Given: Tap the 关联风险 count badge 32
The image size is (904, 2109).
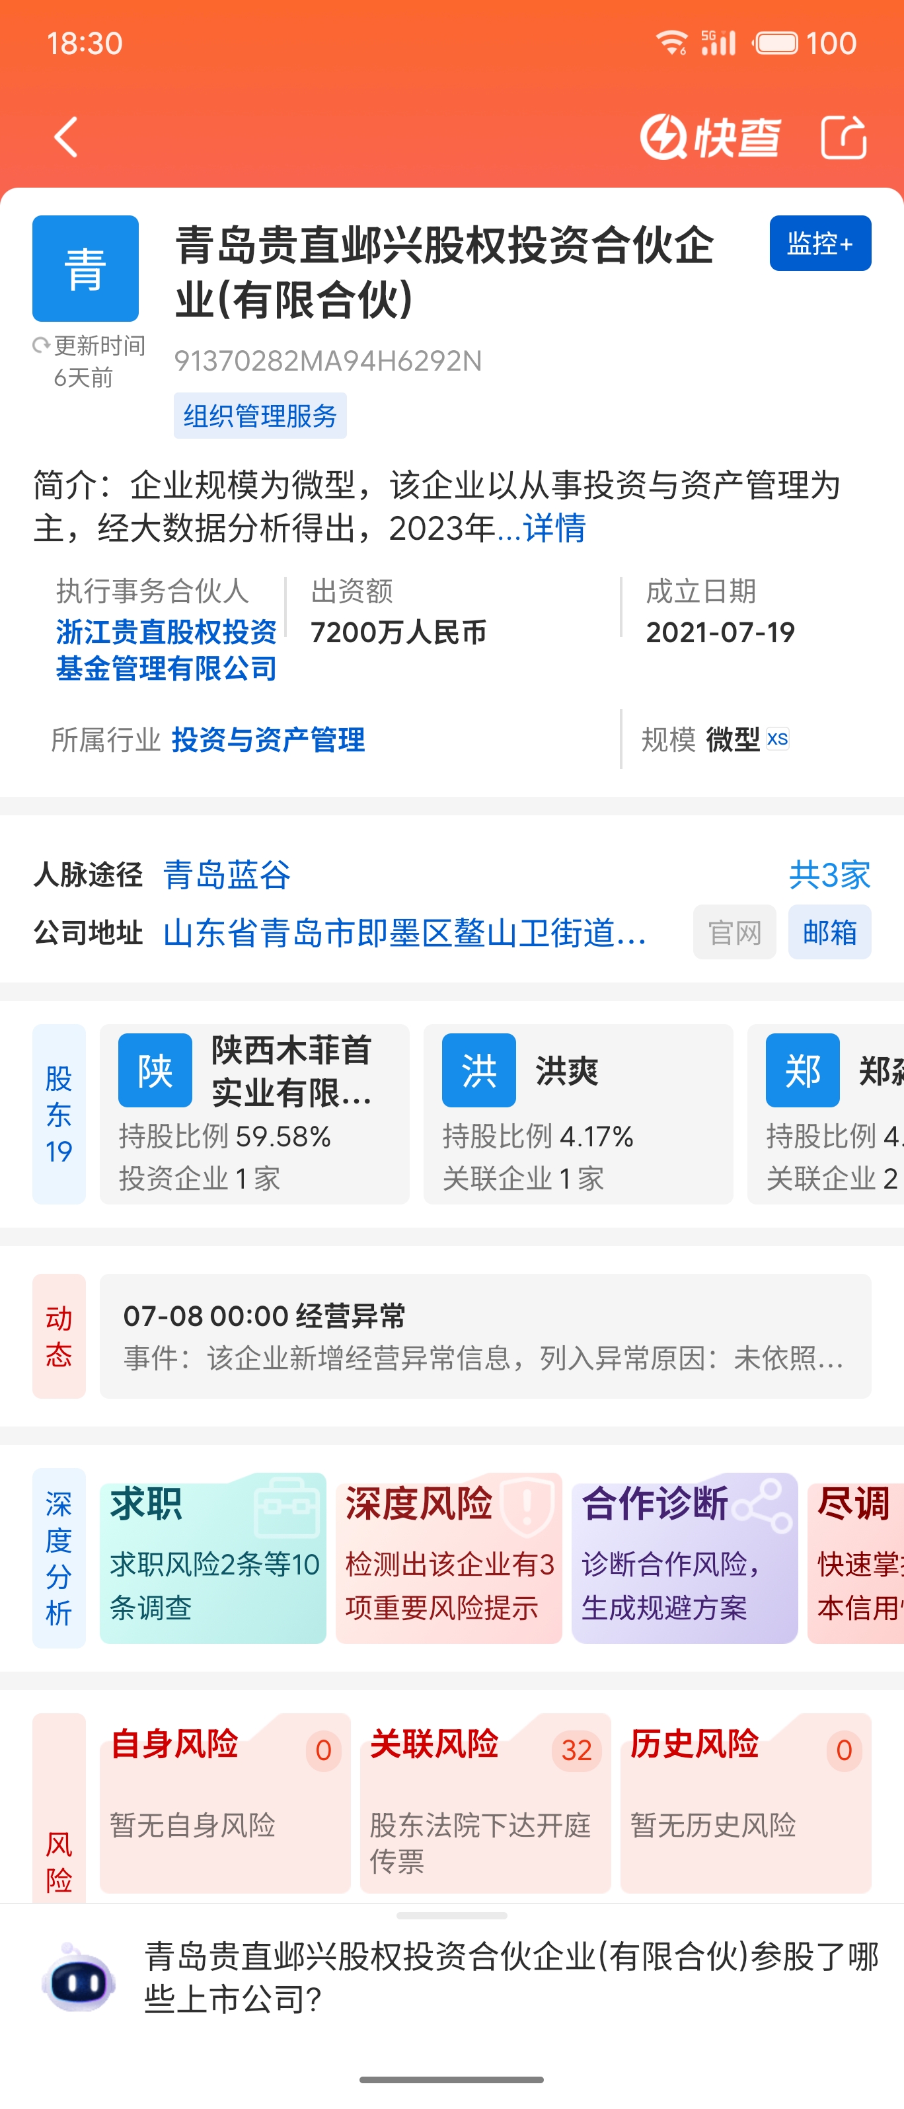Looking at the screenshot, I should pyautogui.click(x=576, y=1750).
